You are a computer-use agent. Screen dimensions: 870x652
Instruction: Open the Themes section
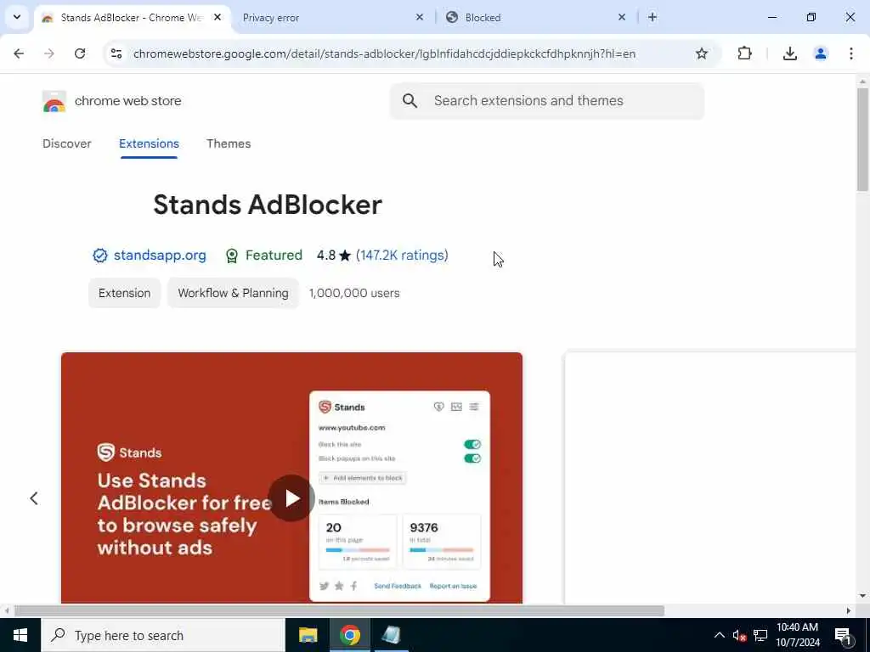click(229, 143)
